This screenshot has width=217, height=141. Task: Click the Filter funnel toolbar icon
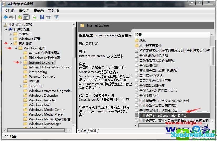coord(57,17)
